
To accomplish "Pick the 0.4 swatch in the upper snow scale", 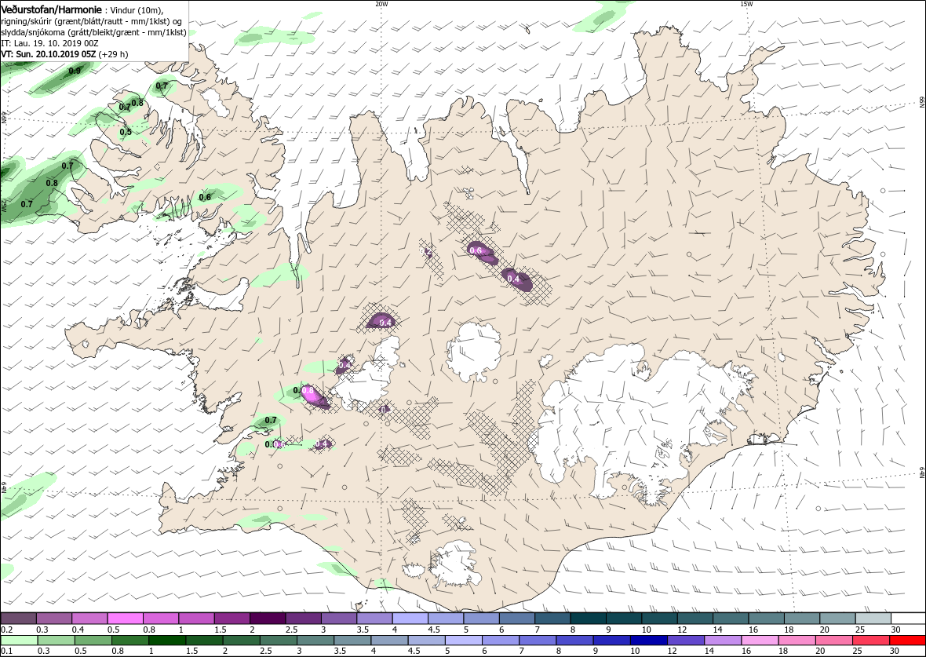I will pyautogui.click(x=89, y=618).
